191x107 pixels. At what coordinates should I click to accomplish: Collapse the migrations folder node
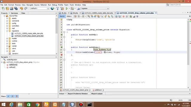click(x=7, y=31)
